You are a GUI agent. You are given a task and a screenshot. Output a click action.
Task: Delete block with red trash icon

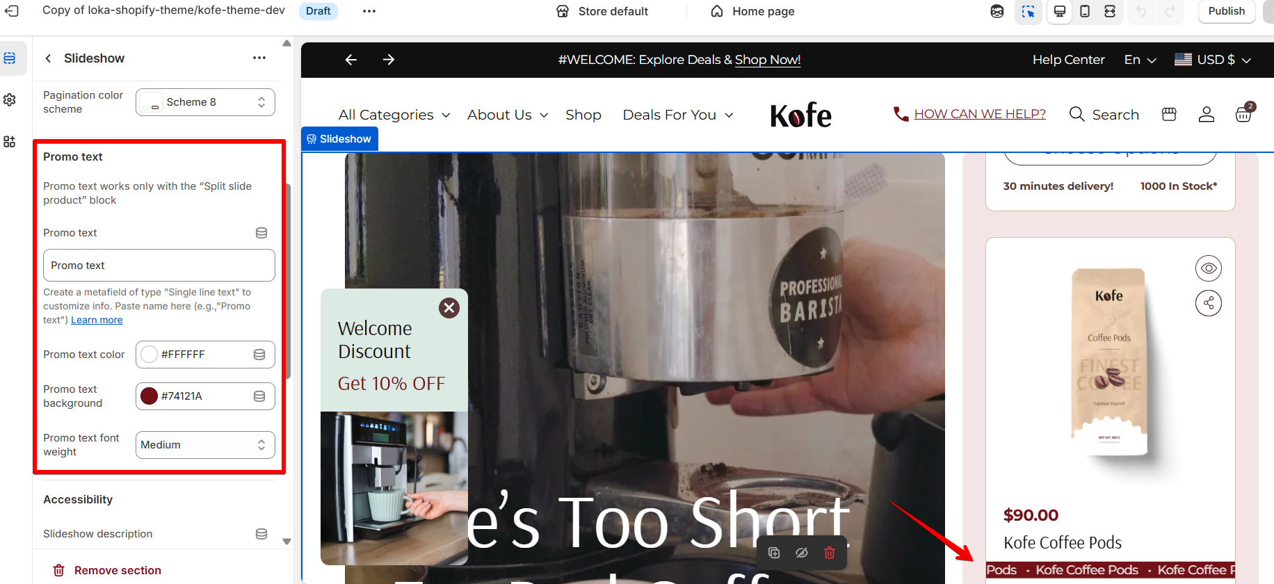click(x=830, y=553)
